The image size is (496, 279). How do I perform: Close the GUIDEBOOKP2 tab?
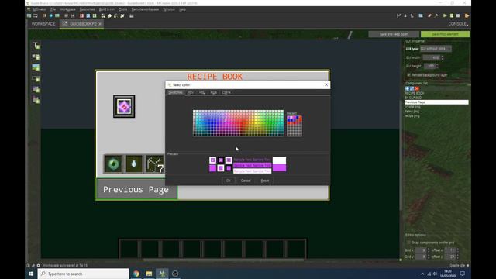click(100, 24)
